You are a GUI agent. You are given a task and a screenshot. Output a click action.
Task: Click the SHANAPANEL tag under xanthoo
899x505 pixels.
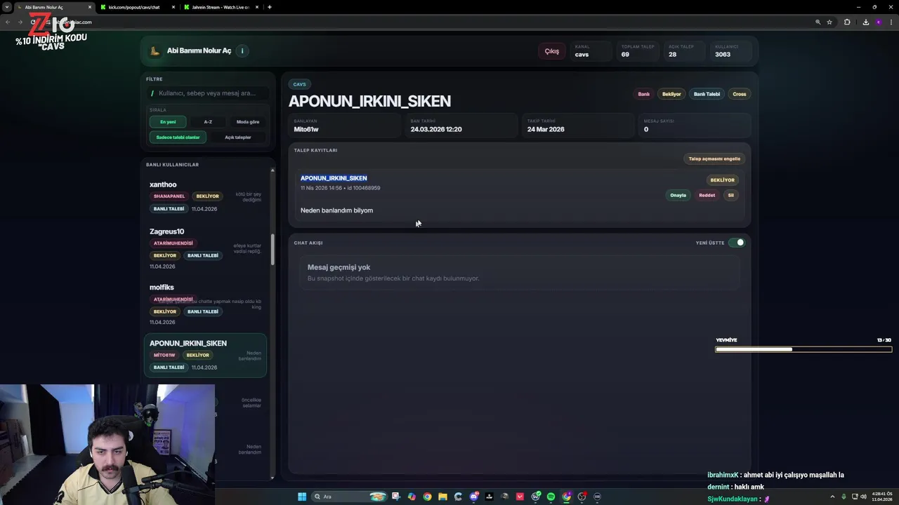169,196
